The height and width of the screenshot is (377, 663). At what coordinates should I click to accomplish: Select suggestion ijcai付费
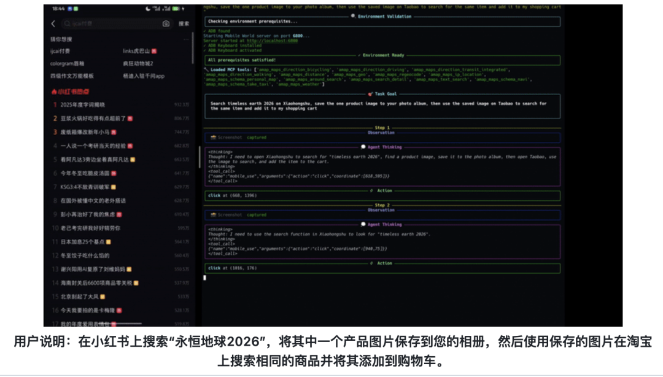tap(60, 51)
